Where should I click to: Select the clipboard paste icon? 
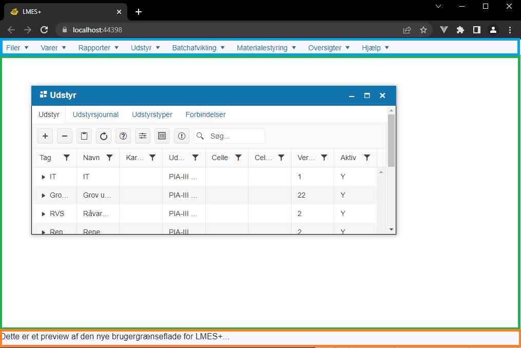pyautogui.click(x=84, y=136)
